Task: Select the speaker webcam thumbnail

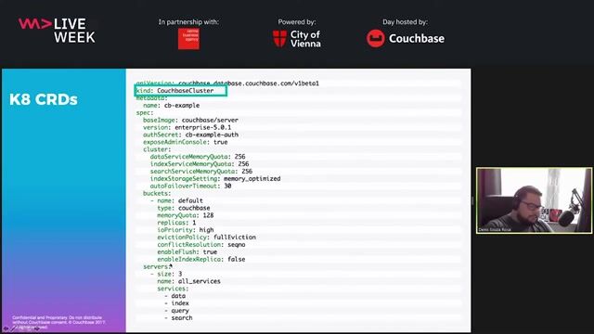Action: coord(535,200)
